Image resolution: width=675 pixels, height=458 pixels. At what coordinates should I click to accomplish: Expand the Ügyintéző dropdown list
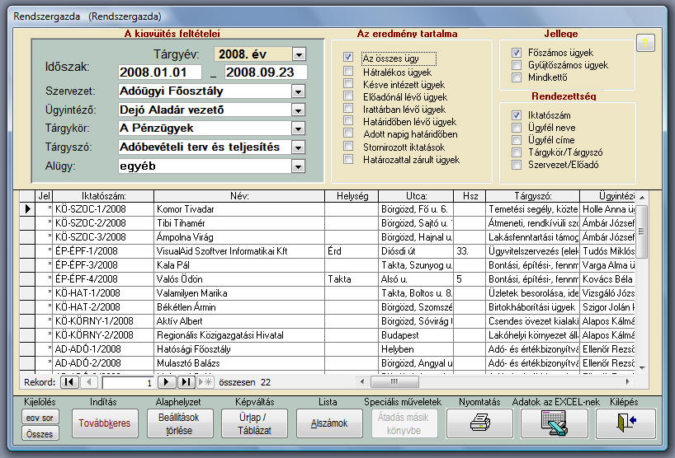tap(298, 110)
